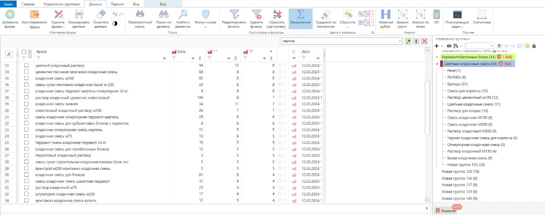The height and width of the screenshot is (215, 545).
Task: Tick checkbox for row цветной кладочный раствор
Action: tap(26, 66)
